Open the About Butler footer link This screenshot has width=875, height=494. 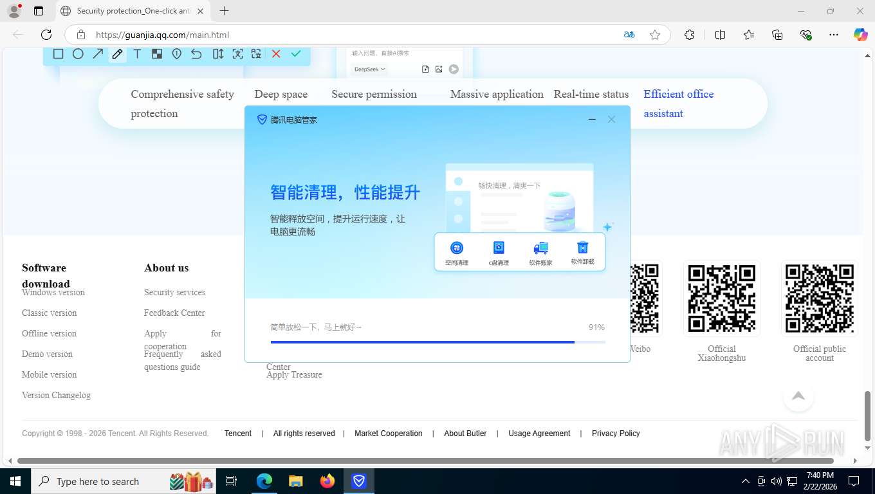465,434
